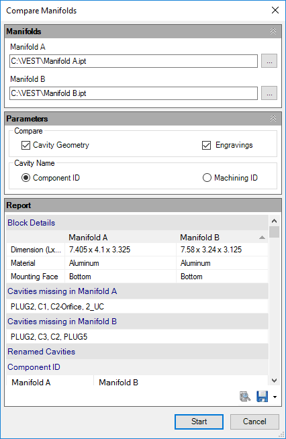
Task: Click the Start button
Action: click(199, 422)
